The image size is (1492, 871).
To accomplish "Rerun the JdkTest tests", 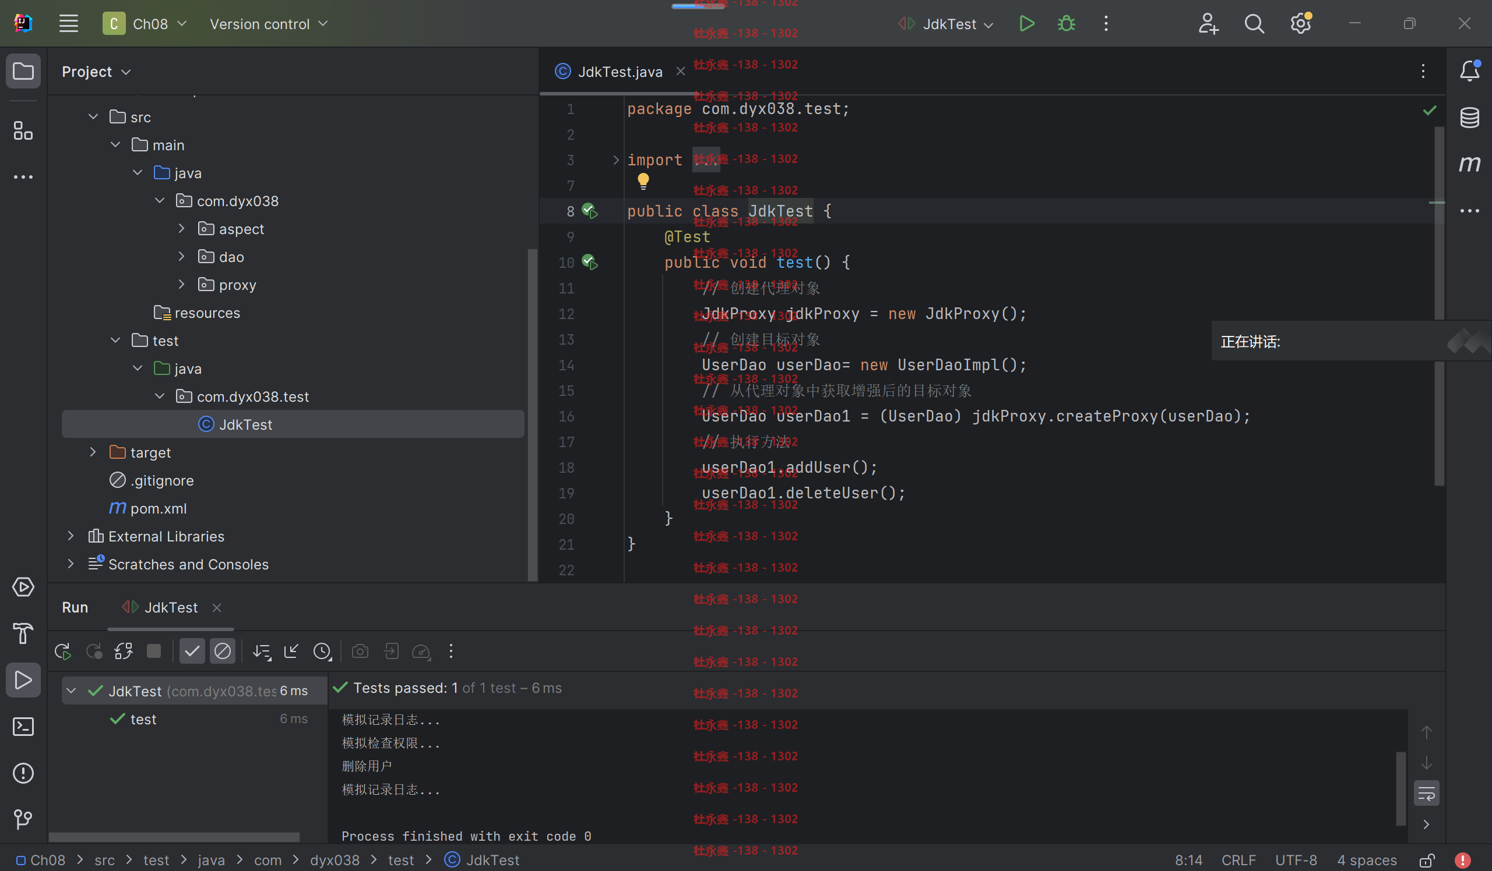I will click(63, 652).
